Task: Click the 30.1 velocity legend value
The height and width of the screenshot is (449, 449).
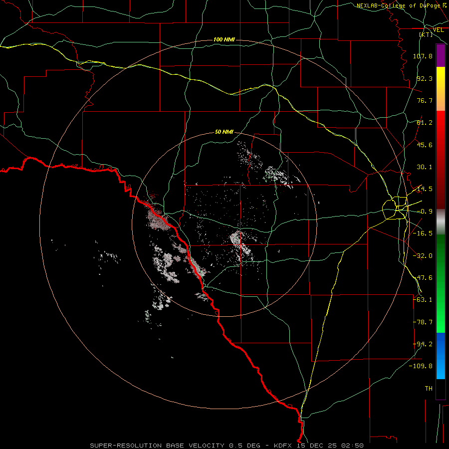Action: [x=425, y=167]
